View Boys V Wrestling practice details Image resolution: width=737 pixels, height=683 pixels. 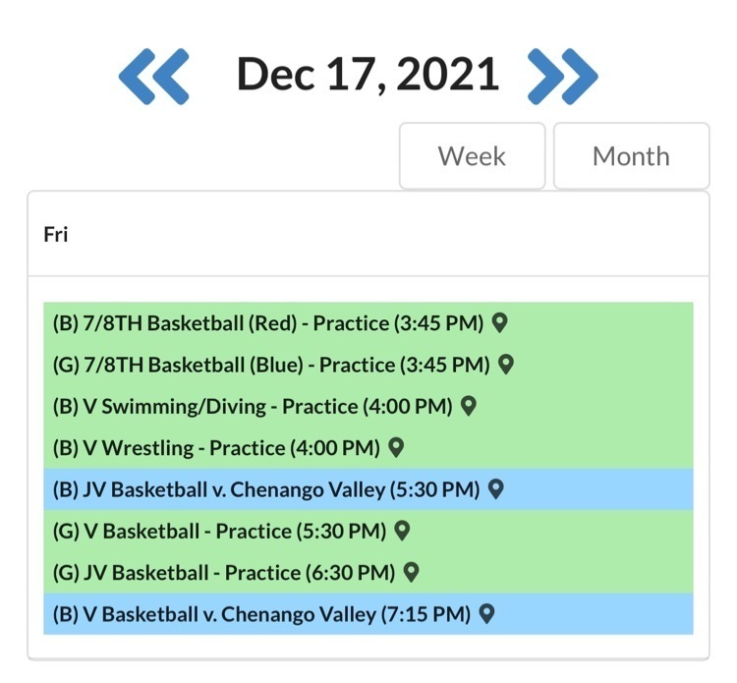point(216,448)
